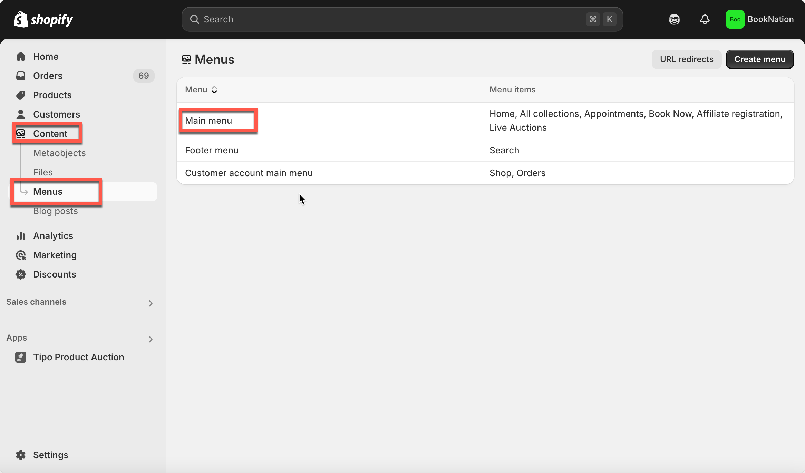Open Blog posts in sidebar
Screen dimensions: 805x473
56,211
